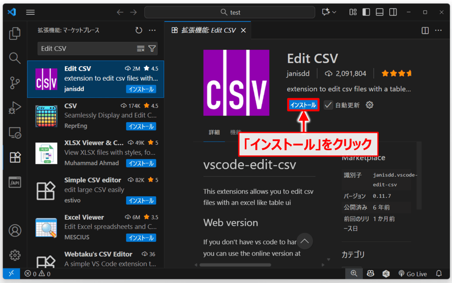This screenshot has width=452, height=283.
Task: Open the Source Control view
Action: (x=15, y=83)
